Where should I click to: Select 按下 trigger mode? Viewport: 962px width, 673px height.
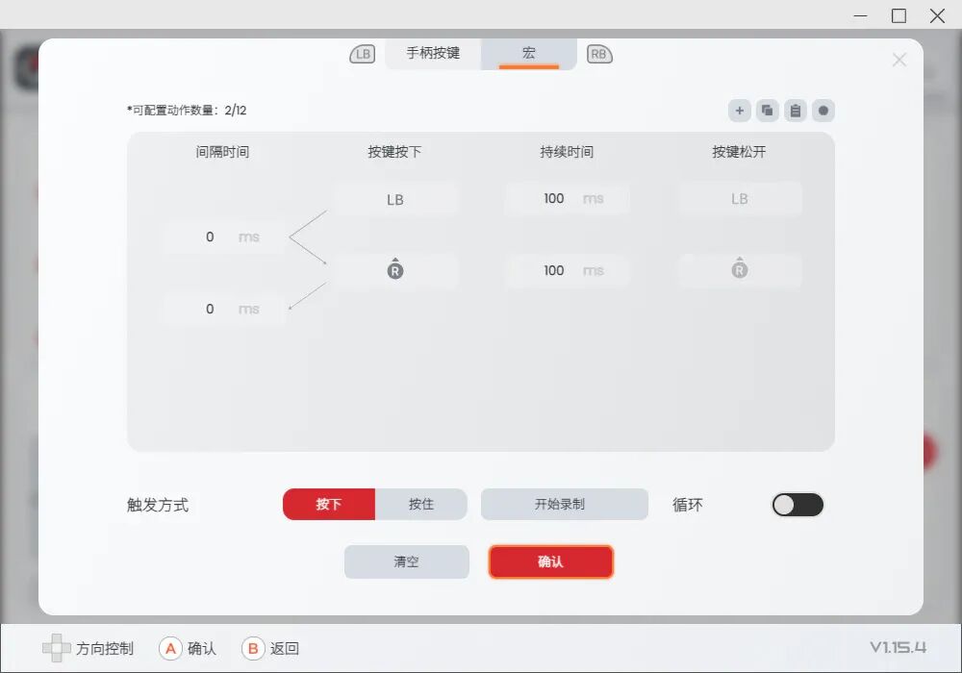point(329,505)
